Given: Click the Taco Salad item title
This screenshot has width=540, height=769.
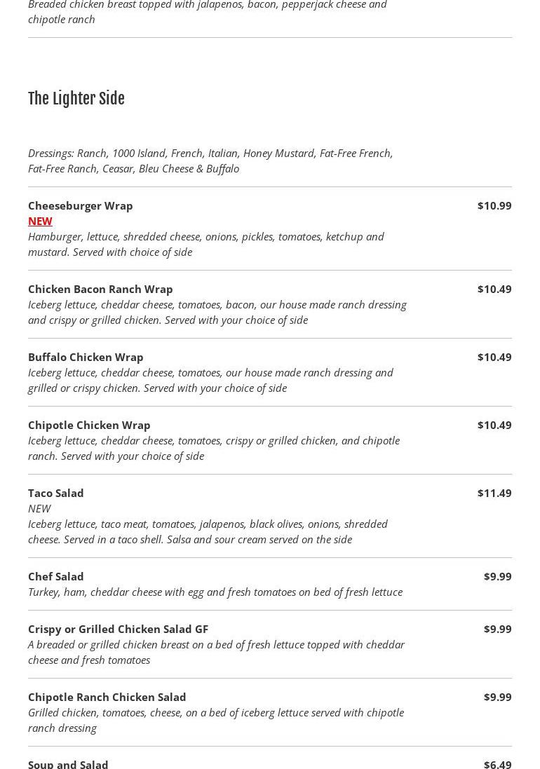Looking at the screenshot, I should pyautogui.click(x=56, y=493).
